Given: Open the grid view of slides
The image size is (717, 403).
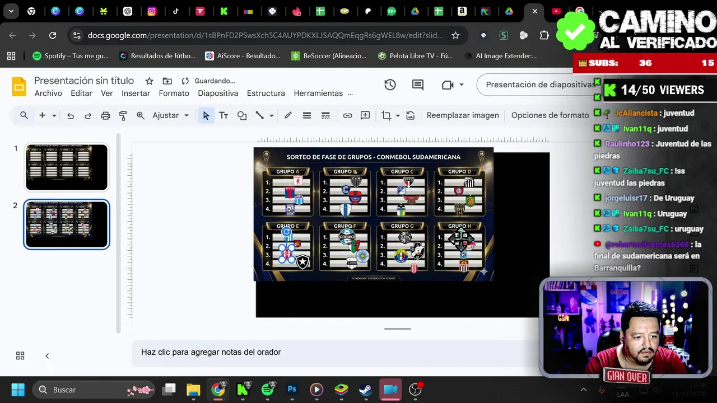Looking at the screenshot, I should tap(20, 355).
